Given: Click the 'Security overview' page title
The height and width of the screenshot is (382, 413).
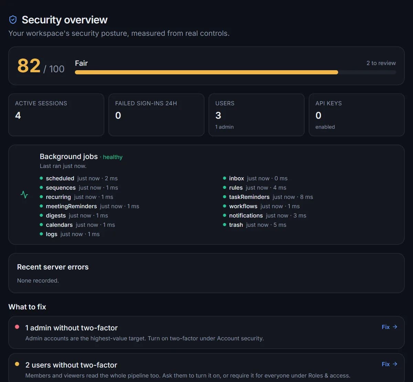Looking at the screenshot, I should point(65,20).
